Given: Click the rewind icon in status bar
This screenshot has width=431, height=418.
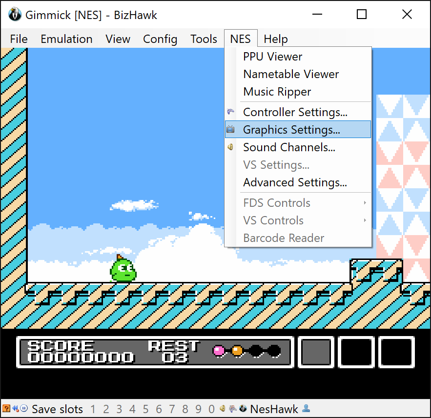Looking at the screenshot, I should click(16, 409).
